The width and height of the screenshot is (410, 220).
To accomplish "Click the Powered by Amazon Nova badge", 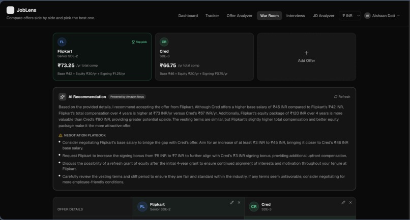I will (127, 97).
